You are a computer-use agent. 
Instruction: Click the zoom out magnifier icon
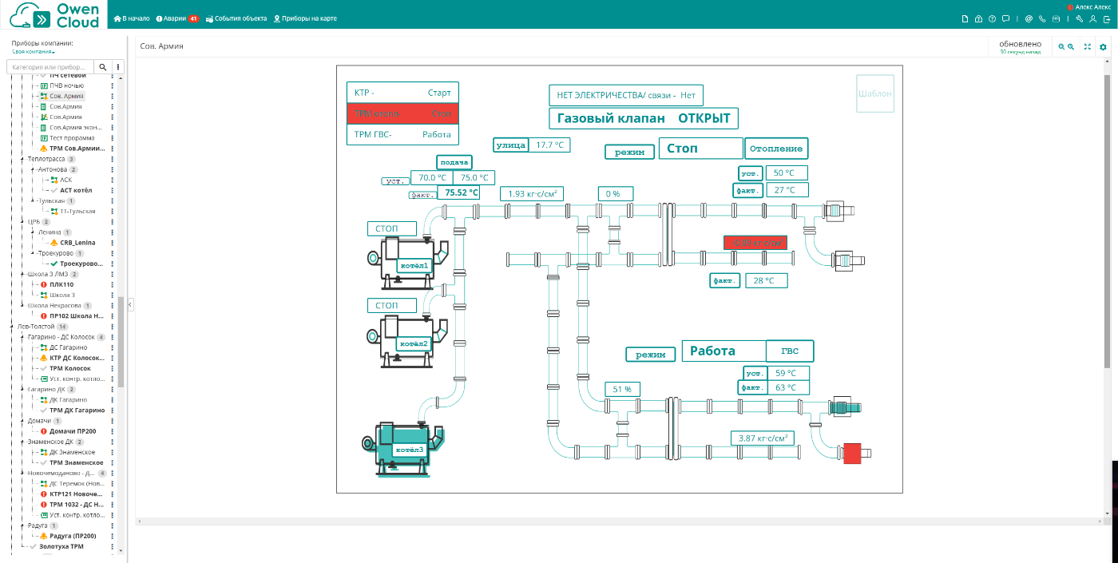coord(1061,47)
